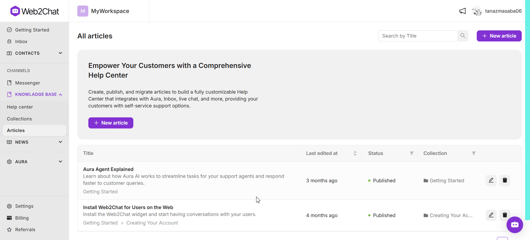The height and width of the screenshot is (240, 530).
Task: Open Install Web2Chat for Users article title
Action: click(128, 207)
